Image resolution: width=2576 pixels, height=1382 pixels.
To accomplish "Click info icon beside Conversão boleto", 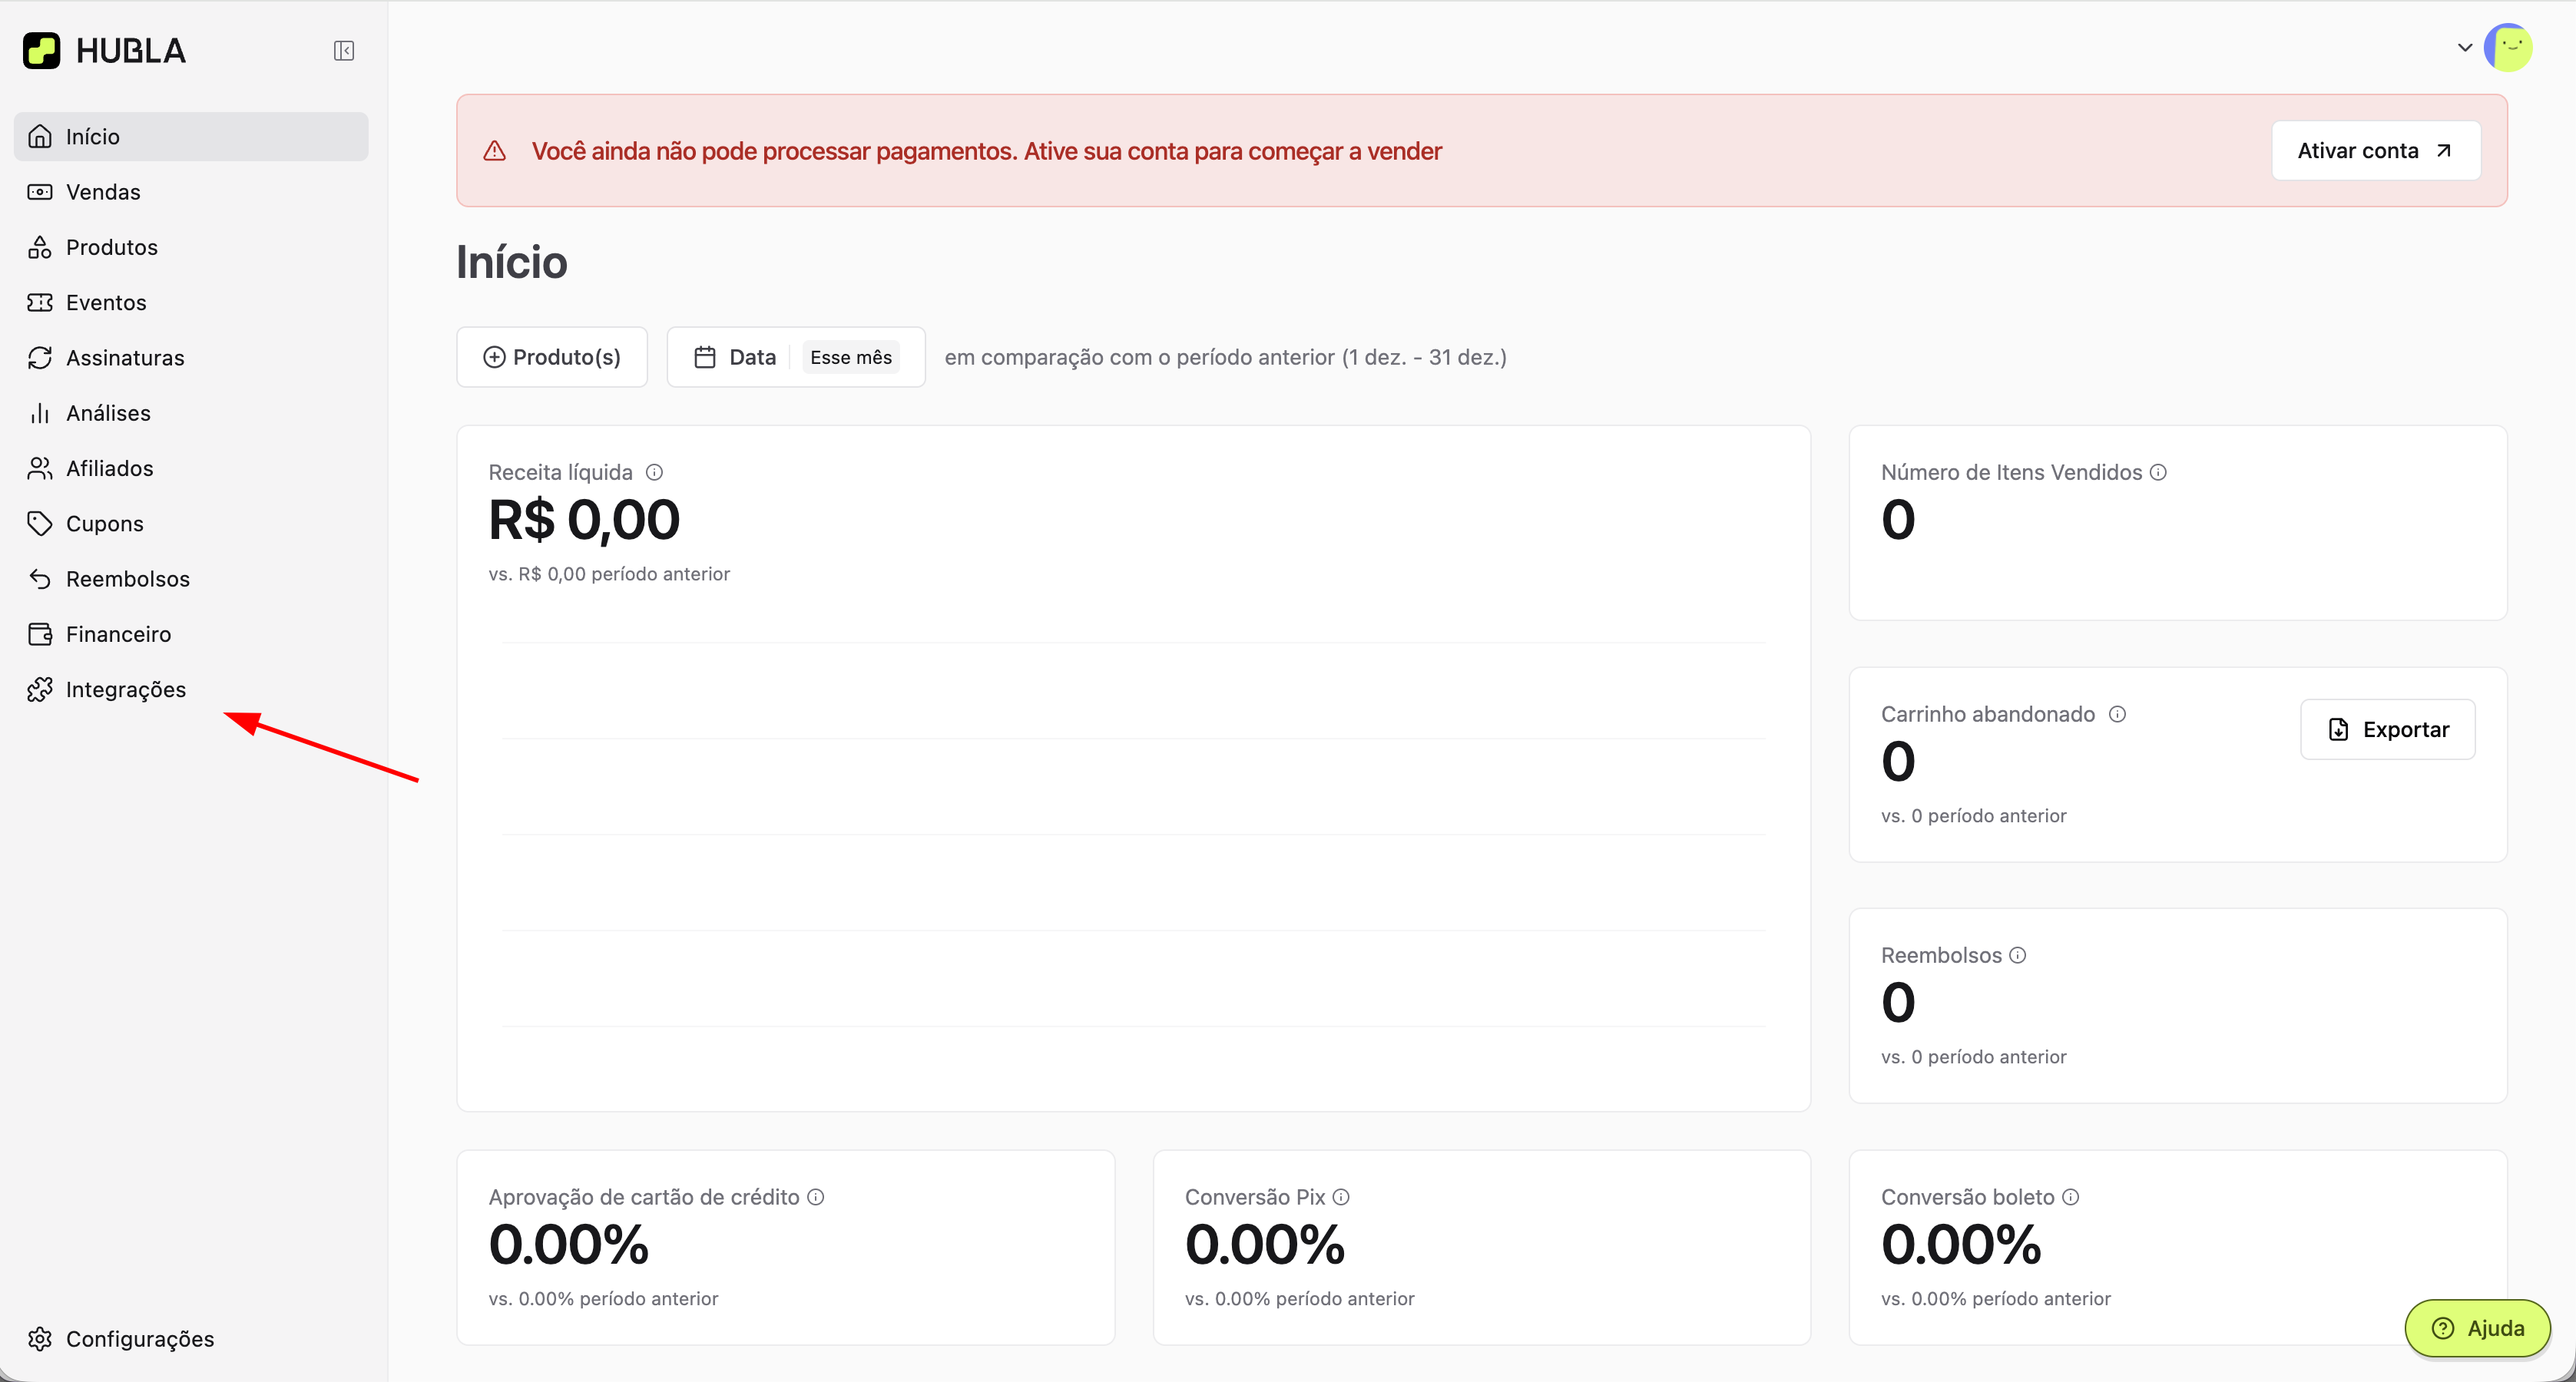I will (x=2071, y=1197).
